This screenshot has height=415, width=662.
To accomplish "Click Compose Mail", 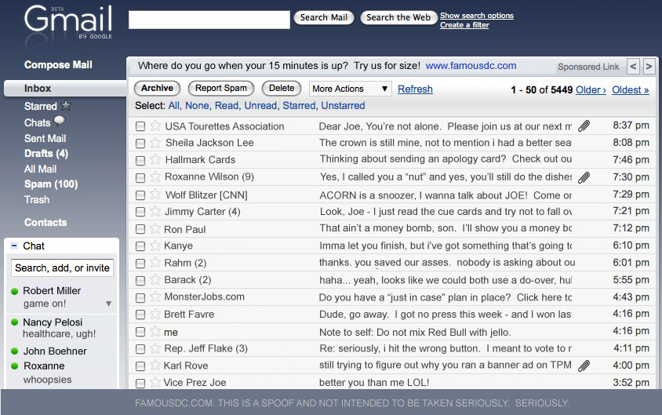I will [x=58, y=64].
